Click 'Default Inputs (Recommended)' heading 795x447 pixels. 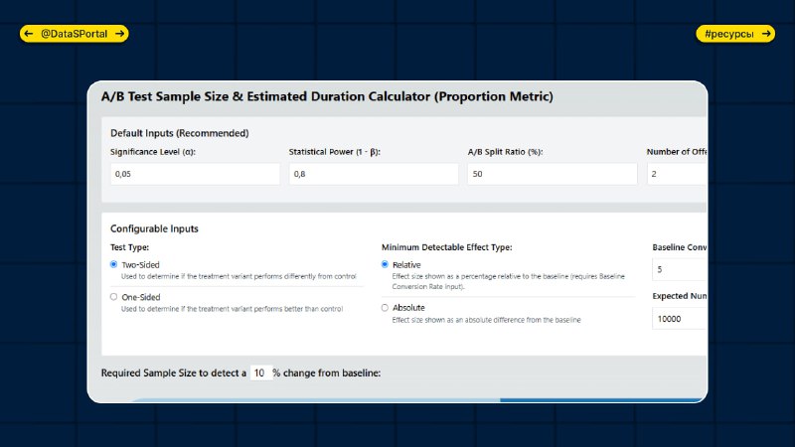[x=180, y=133]
